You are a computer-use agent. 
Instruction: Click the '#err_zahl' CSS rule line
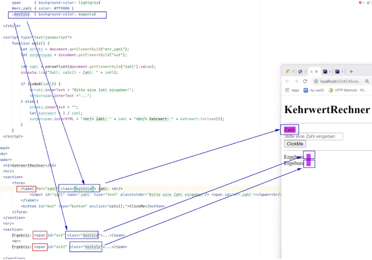coord(43,8)
